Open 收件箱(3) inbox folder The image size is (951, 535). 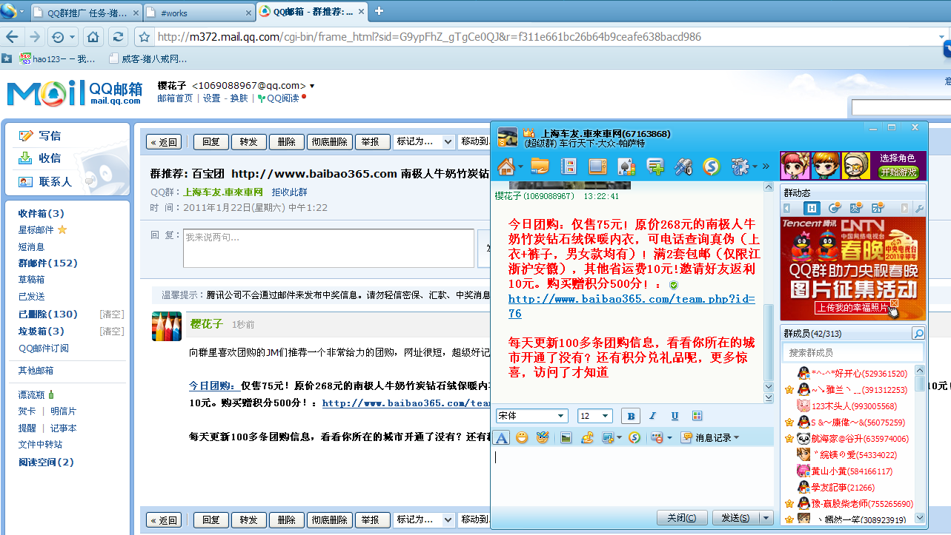point(41,213)
